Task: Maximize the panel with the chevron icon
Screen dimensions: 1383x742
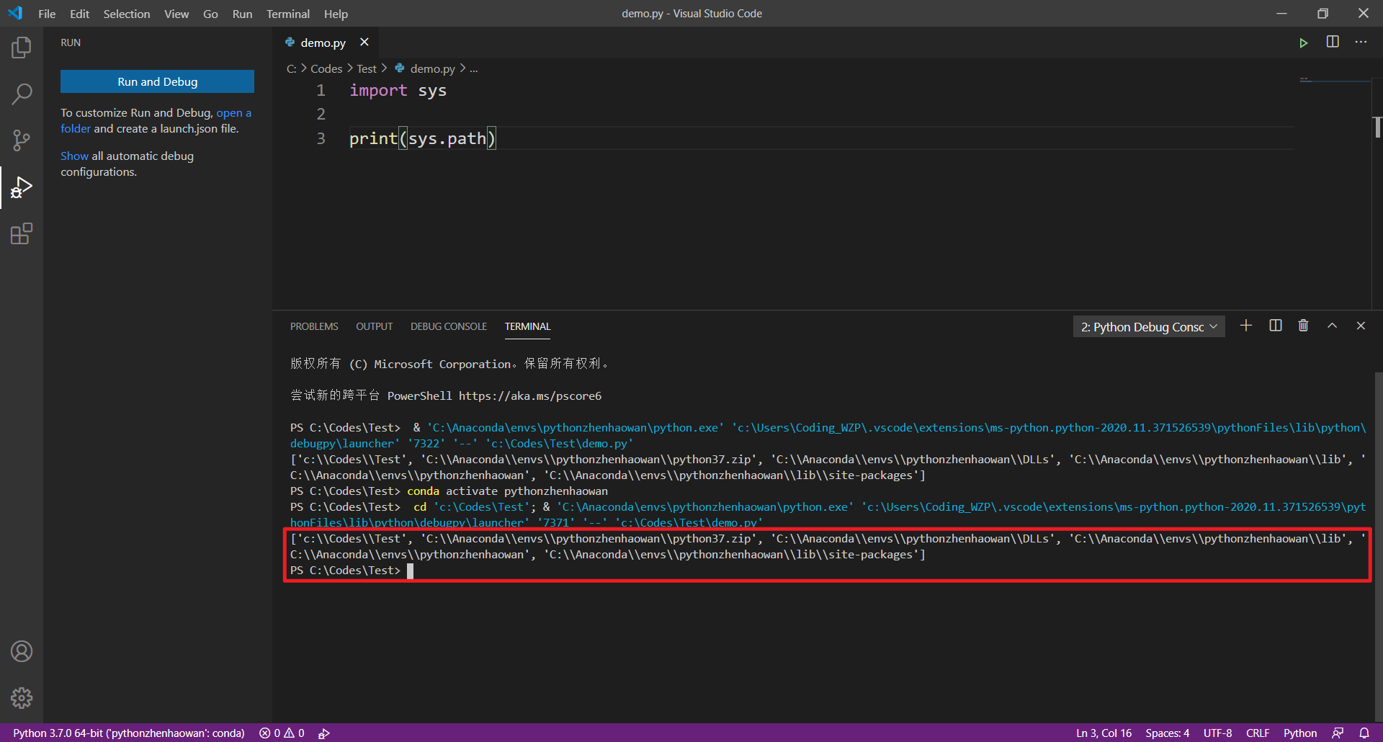Action: 1332,326
